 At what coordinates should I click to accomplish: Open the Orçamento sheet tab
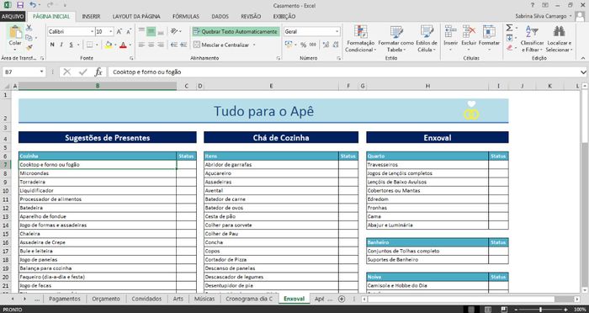coord(106,299)
